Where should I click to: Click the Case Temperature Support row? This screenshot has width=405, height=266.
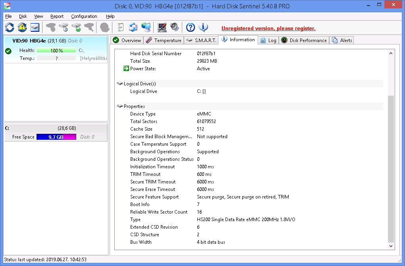249,144
